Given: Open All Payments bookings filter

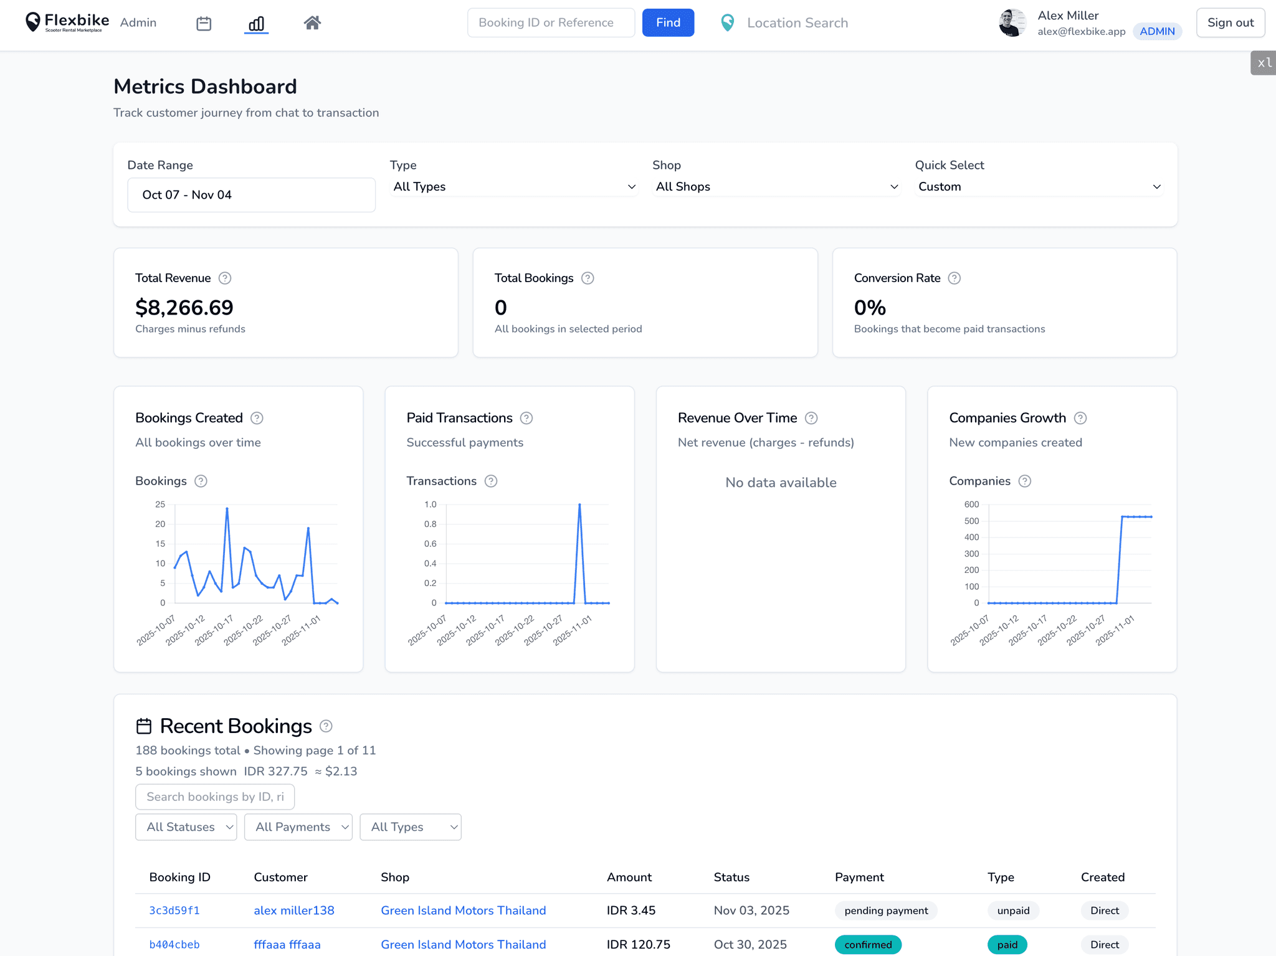Looking at the screenshot, I should tap(298, 827).
